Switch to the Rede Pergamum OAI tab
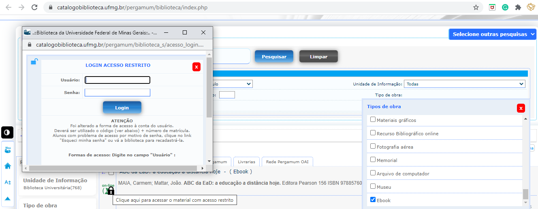 point(287,162)
